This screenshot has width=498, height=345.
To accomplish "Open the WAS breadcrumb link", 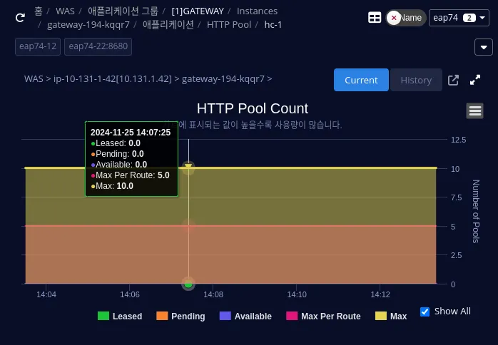I will (x=65, y=11).
